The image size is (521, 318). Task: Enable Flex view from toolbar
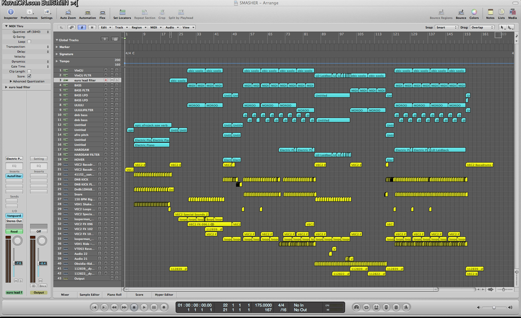point(102,12)
